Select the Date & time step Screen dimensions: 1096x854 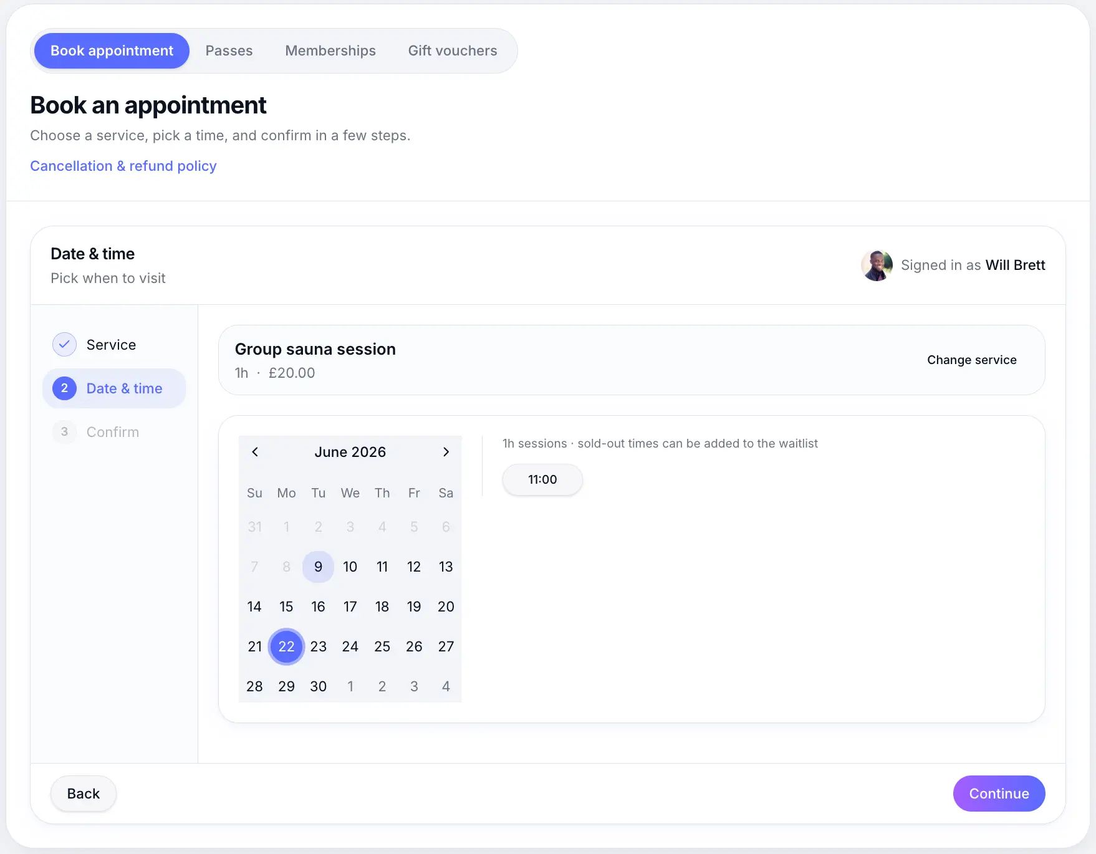tap(114, 388)
